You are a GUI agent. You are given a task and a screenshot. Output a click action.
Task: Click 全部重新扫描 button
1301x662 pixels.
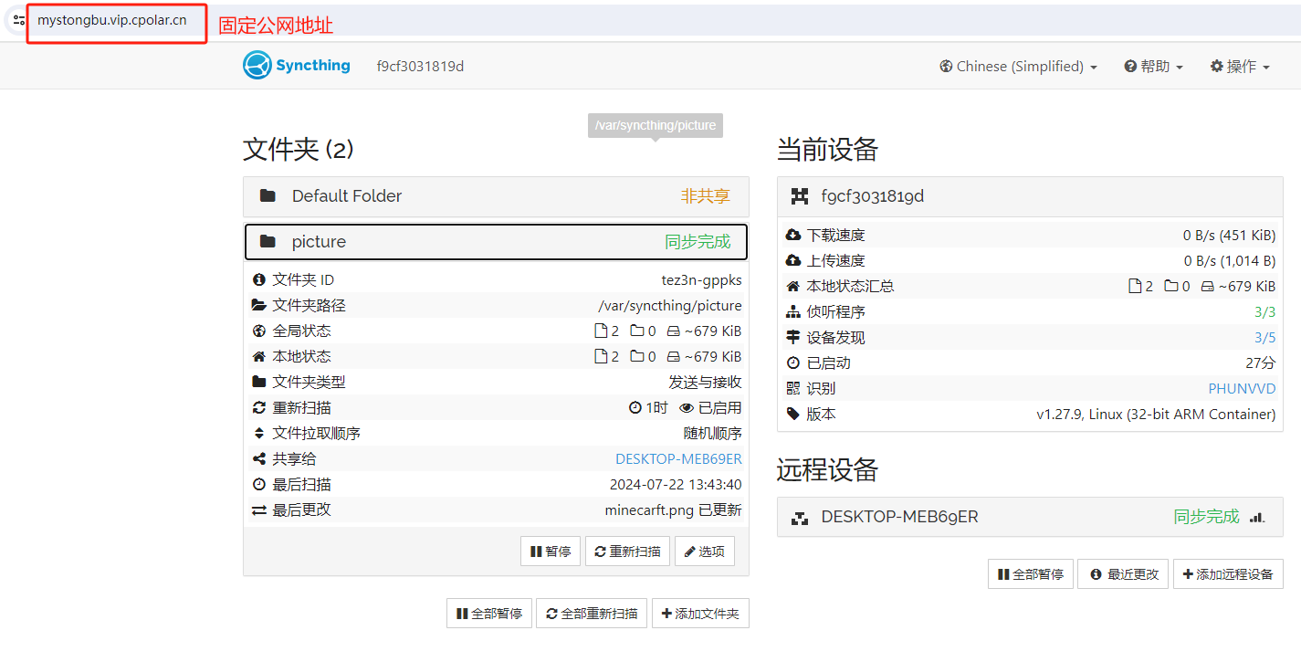(592, 614)
